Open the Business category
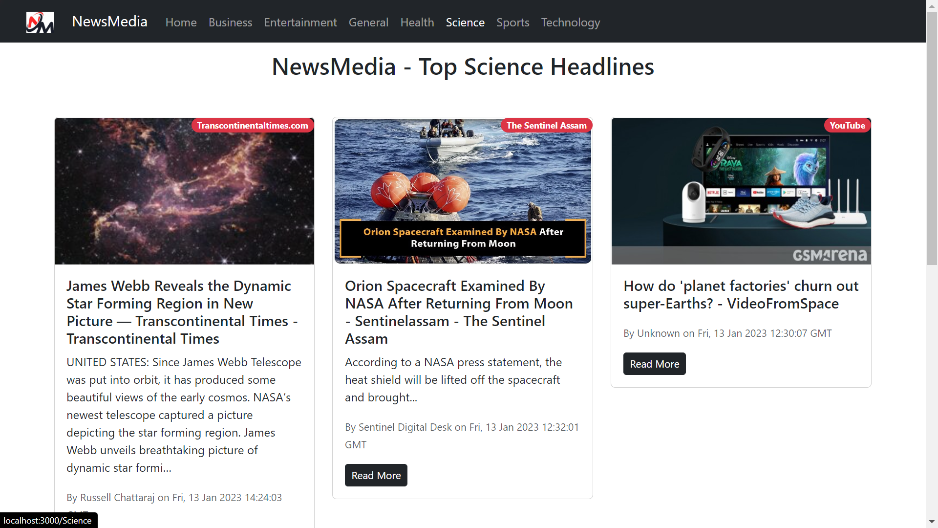 (230, 22)
